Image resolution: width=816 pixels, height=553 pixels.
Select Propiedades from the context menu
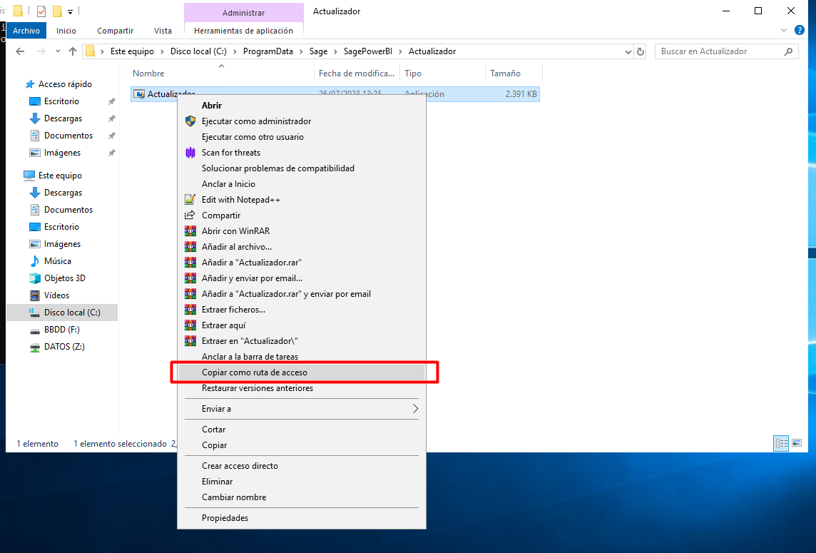pos(302,518)
